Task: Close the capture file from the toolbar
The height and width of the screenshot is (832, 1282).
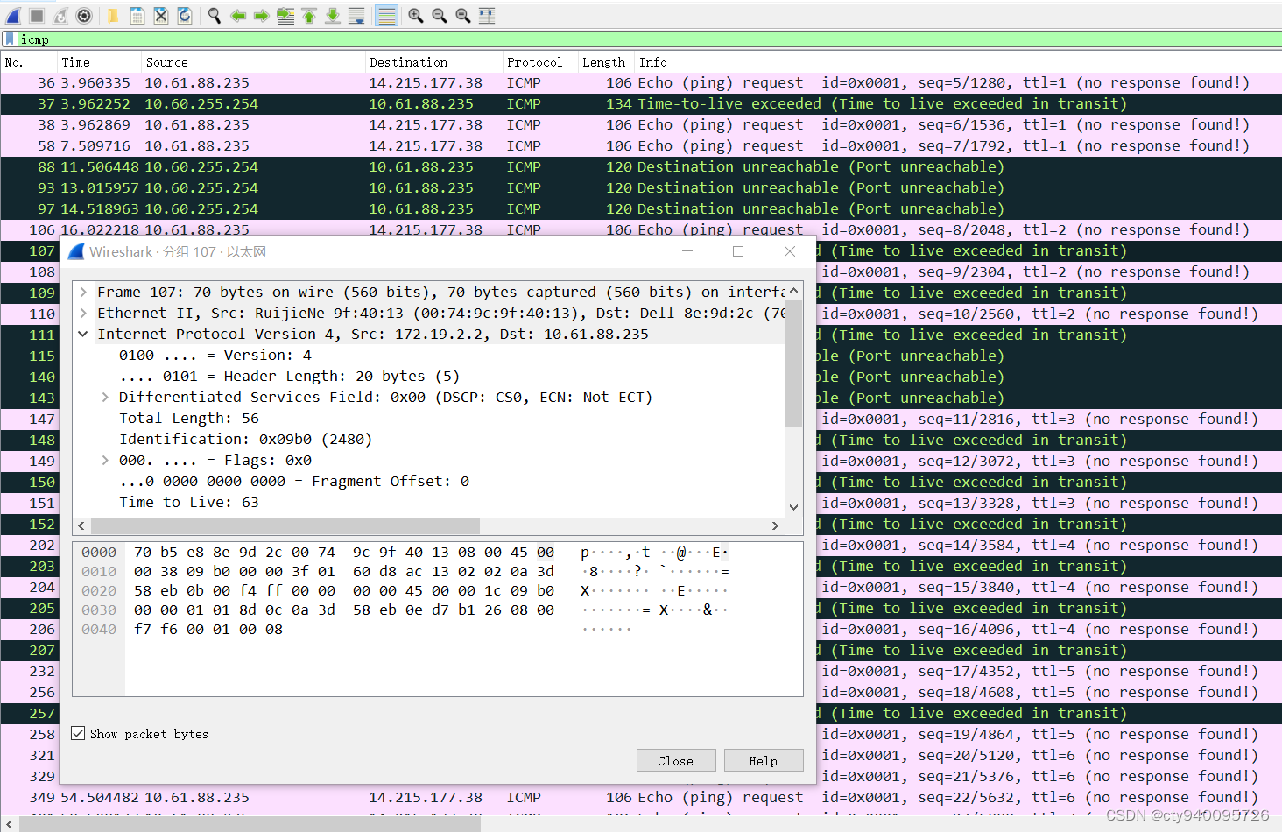Action: point(160,15)
